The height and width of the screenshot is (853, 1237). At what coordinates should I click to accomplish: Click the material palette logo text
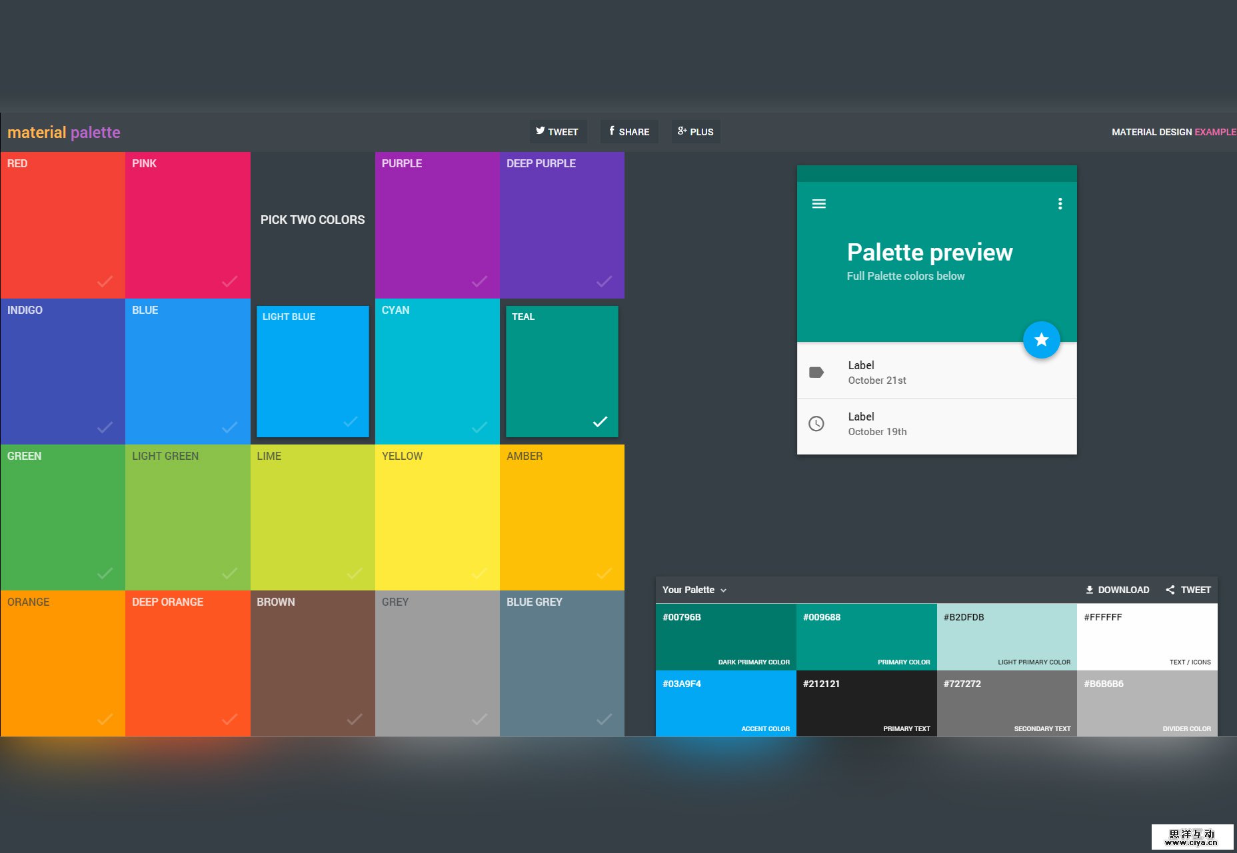tap(64, 132)
